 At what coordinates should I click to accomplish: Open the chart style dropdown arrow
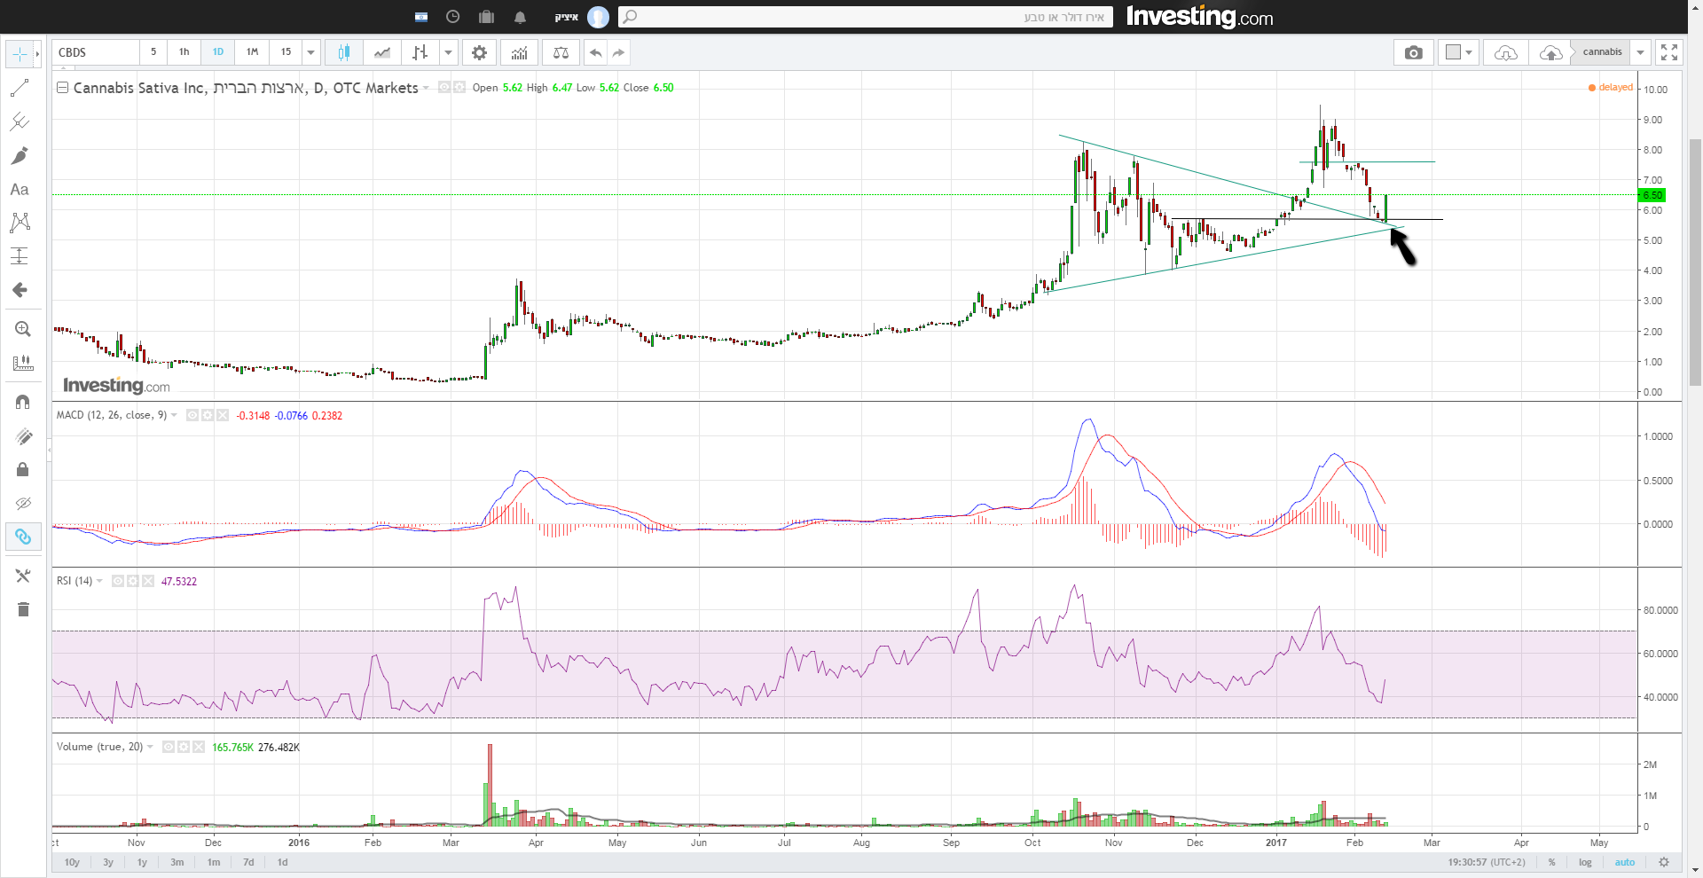(x=449, y=52)
